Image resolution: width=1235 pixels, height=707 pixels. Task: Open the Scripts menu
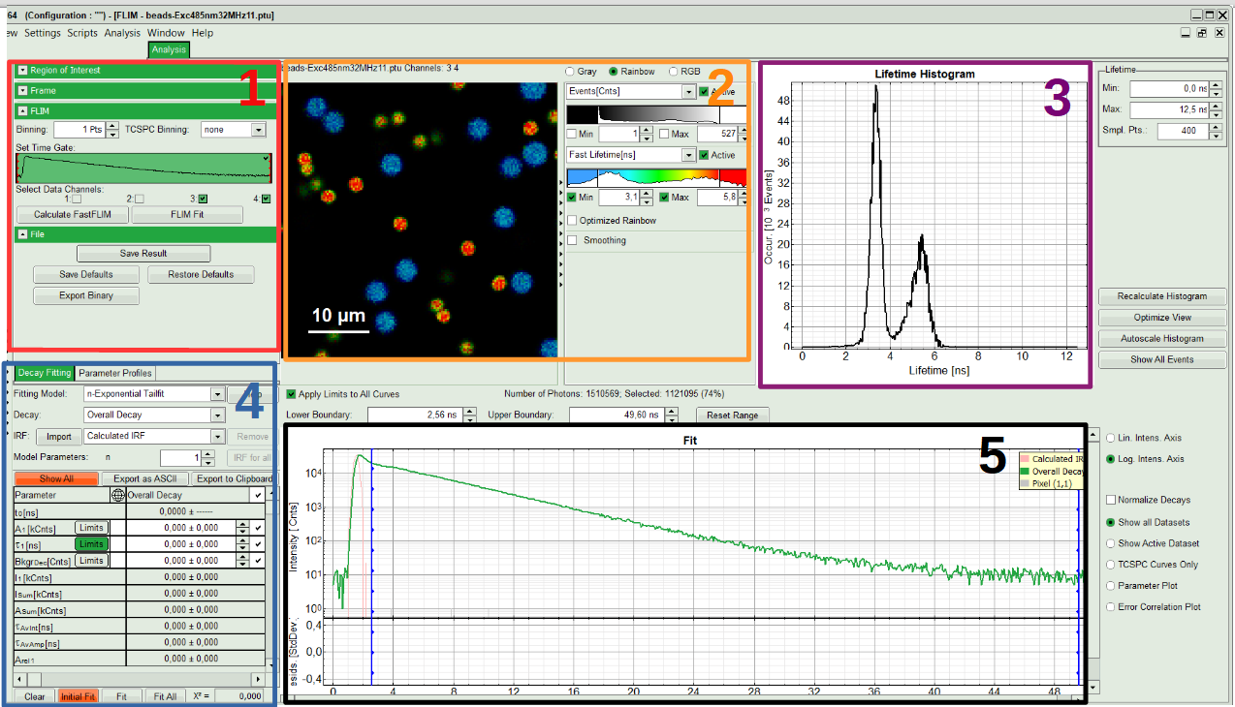coord(82,33)
